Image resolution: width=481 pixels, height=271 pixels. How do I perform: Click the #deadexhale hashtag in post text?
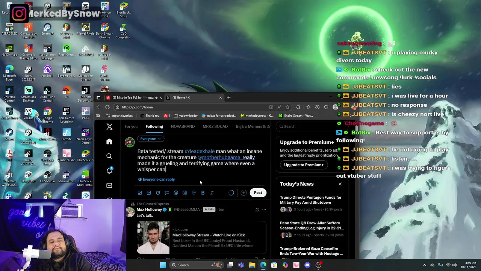(x=200, y=151)
